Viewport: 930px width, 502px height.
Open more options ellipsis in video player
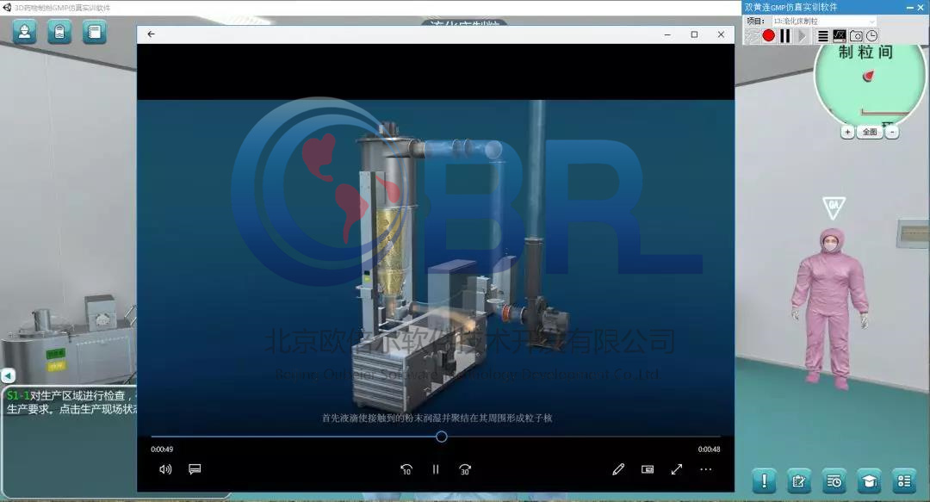point(706,469)
